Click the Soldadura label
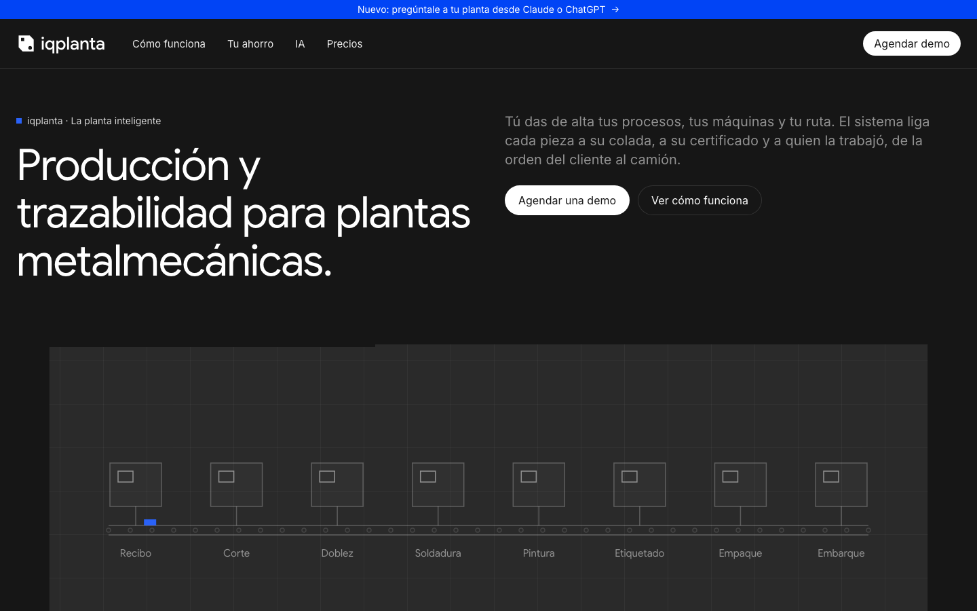Image resolution: width=977 pixels, height=611 pixels. [438, 553]
